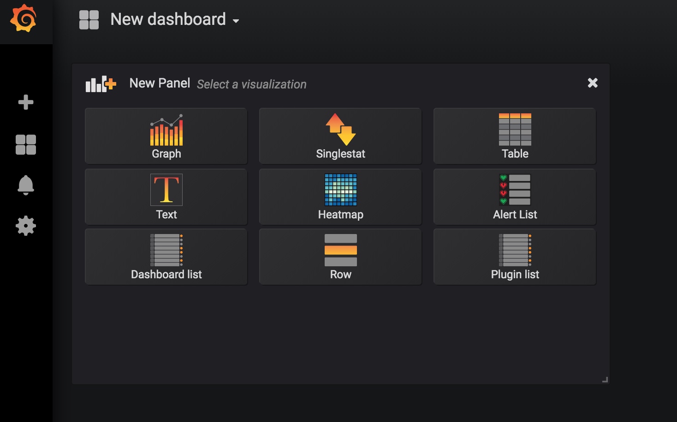
Task: Click the New Panel bar-chart plus icon
Action: coord(101,84)
